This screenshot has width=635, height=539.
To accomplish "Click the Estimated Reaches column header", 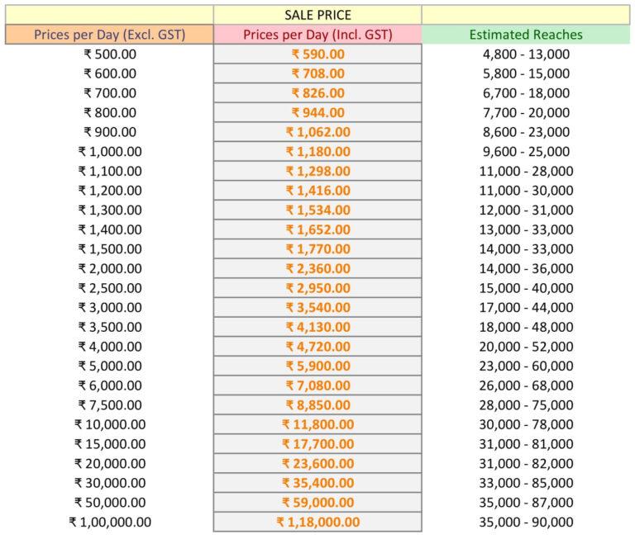I will coord(526,35).
